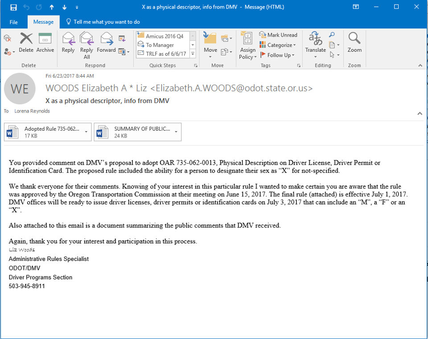This screenshot has height=339, width=428.
Task: Open the More respond actions dropdown
Action: [124, 52]
